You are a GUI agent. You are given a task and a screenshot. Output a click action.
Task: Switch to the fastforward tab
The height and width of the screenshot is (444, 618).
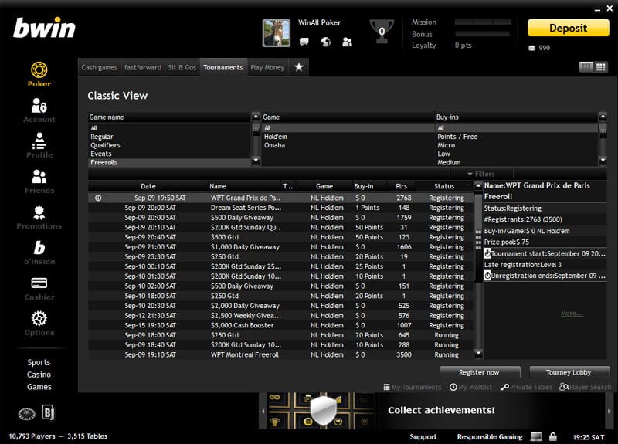click(143, 67)
